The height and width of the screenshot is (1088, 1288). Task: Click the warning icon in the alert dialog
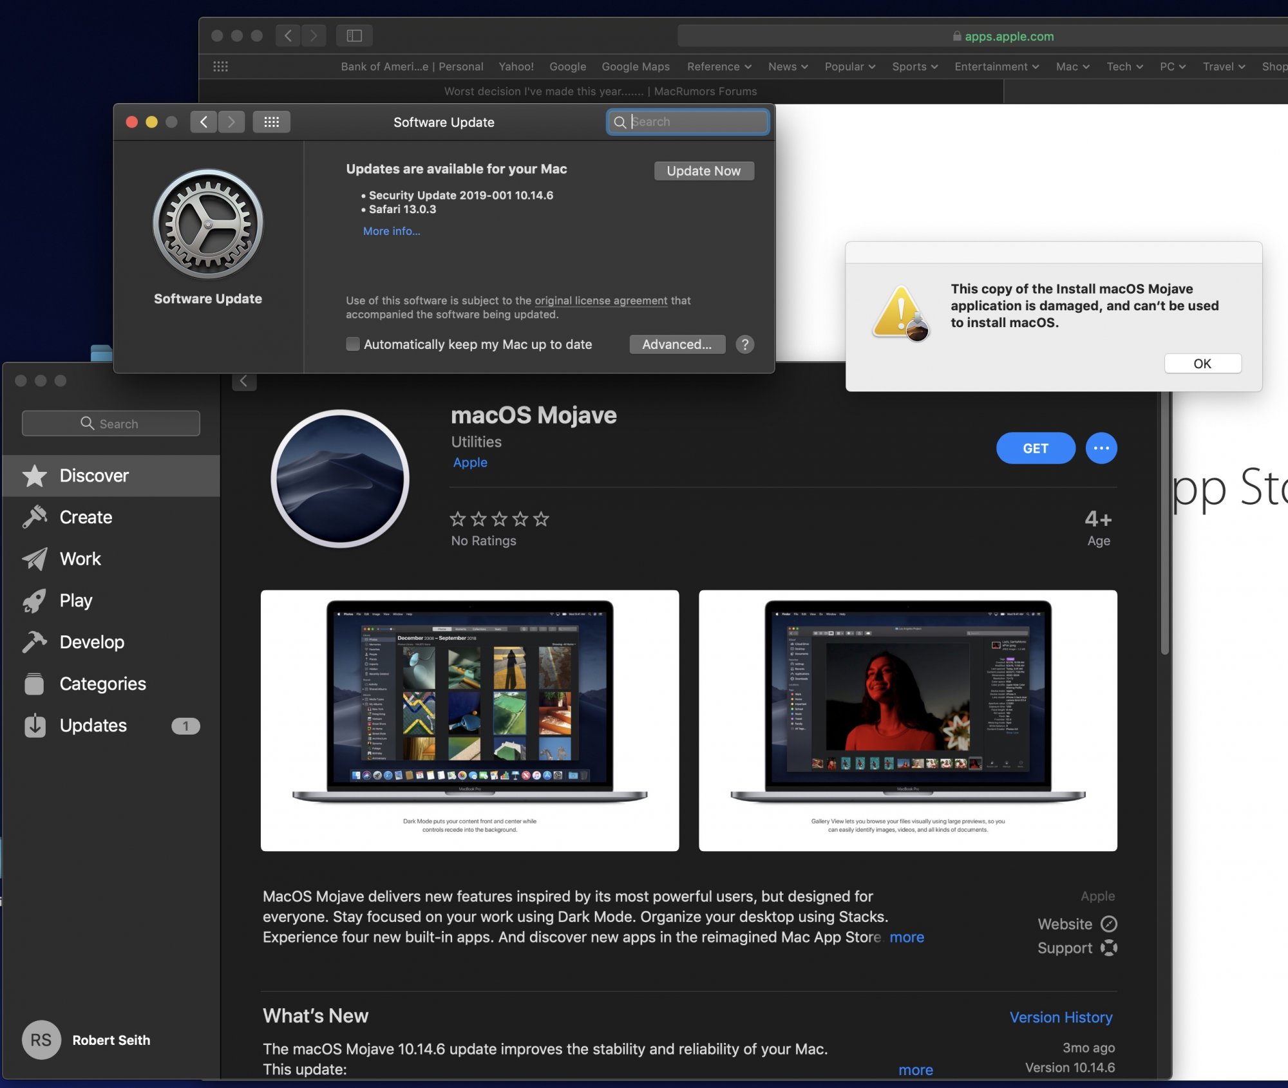pyautogui.click(x=901, y=314)
